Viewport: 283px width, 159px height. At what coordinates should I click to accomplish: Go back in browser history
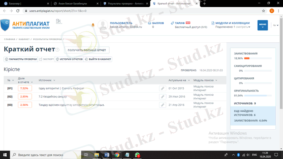coord(5,11)
